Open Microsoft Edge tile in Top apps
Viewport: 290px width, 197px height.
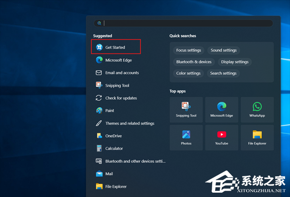[221, 110]
